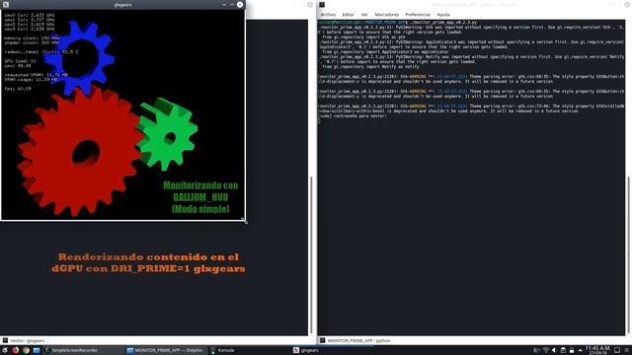Open the Ayuda menu in Konsole
The image size is (632, 355).
pyautogui.click(x=443, y=15)
